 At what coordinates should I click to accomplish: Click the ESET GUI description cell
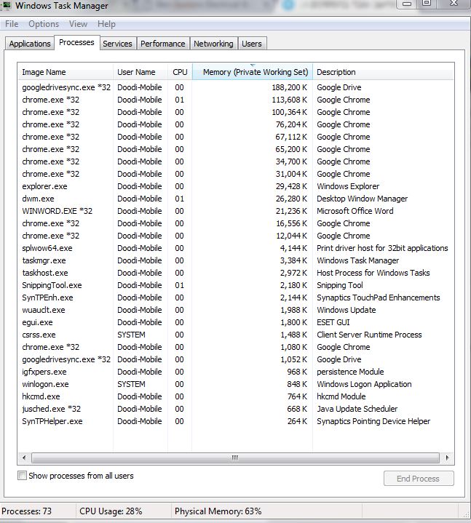click(x=333, y=322)
